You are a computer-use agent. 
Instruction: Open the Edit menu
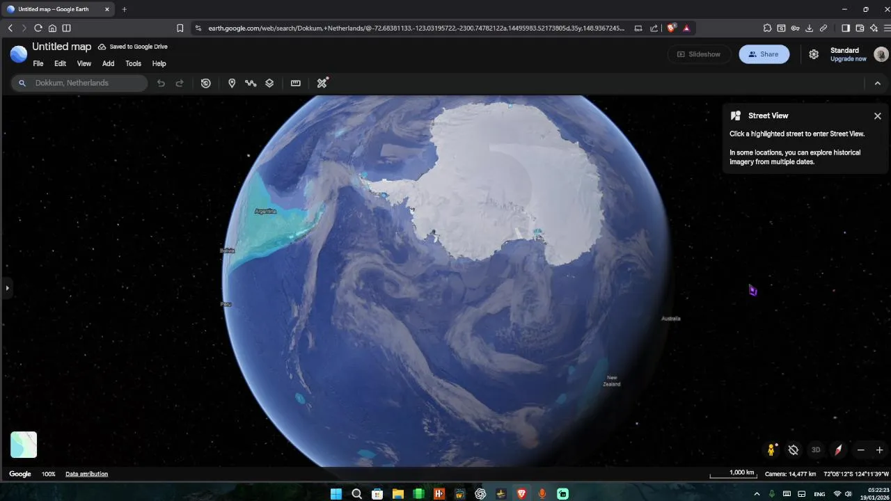point(61,63)
